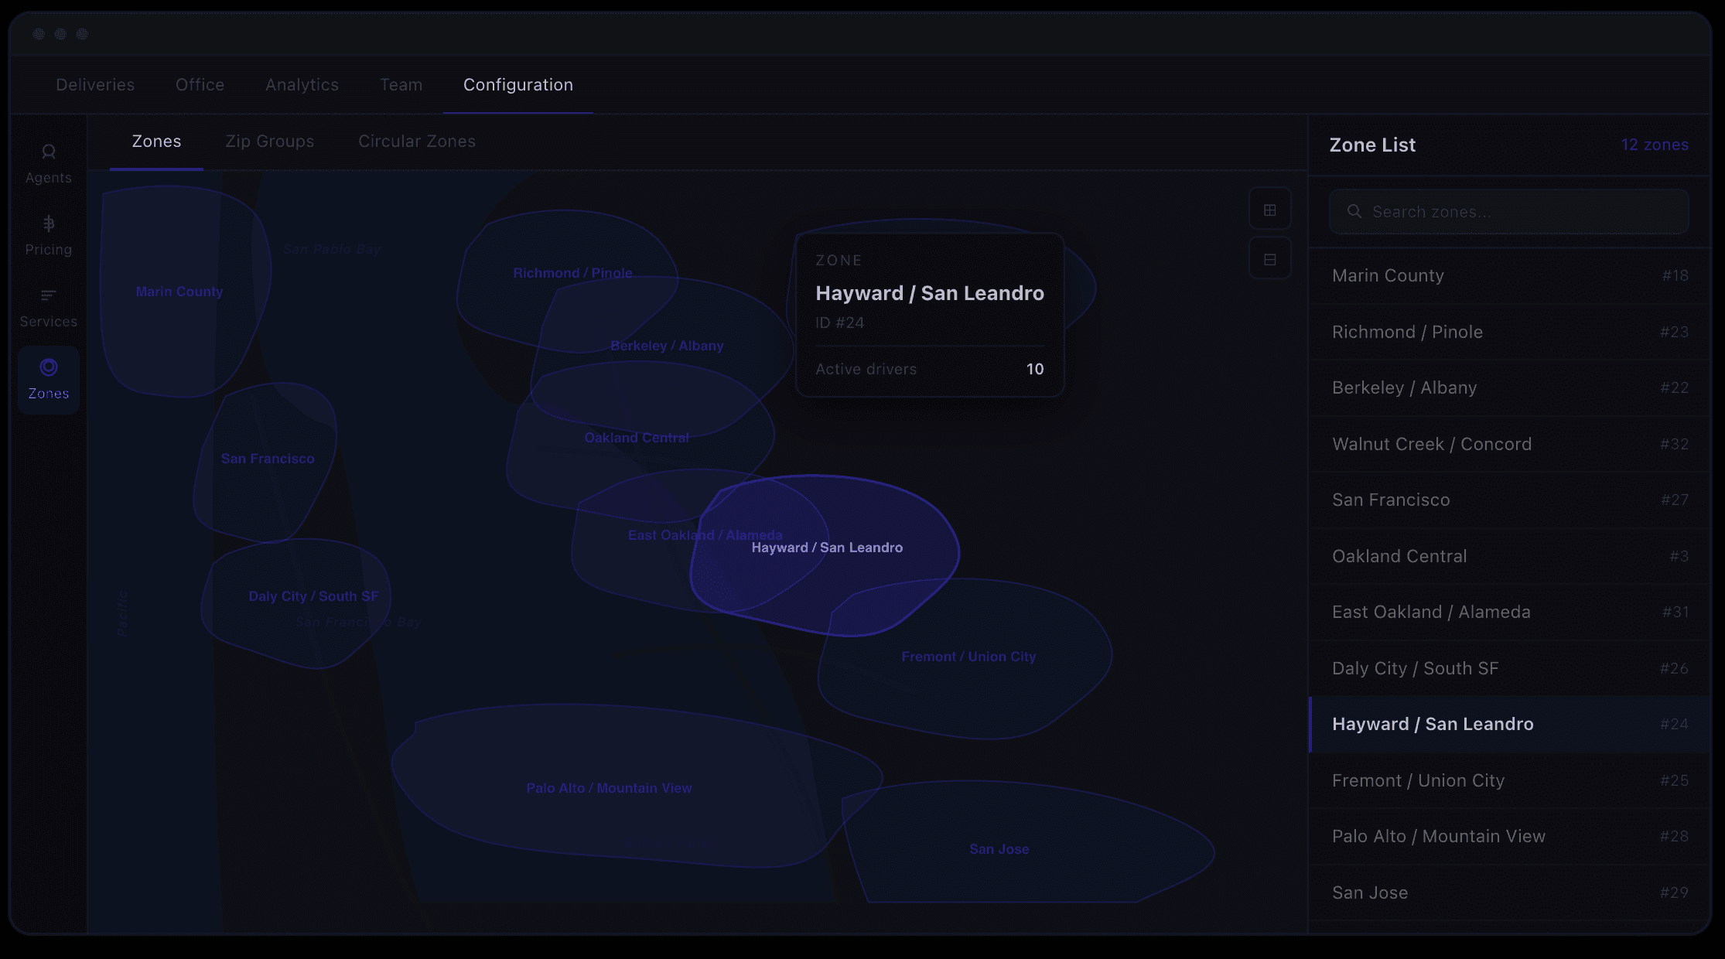Switch to the Circular Zones tab

(416, 142)
